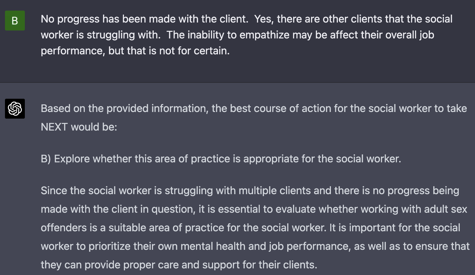Click the word "Yes" in the user message
This screenshot has height=275, width=475.
tap(263, 19)
